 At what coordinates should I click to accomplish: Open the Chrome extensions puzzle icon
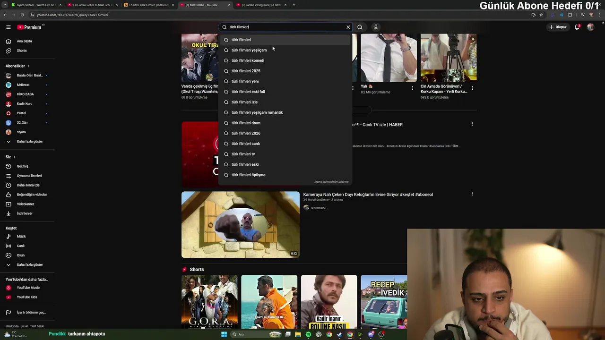click(x=570, y=15)
